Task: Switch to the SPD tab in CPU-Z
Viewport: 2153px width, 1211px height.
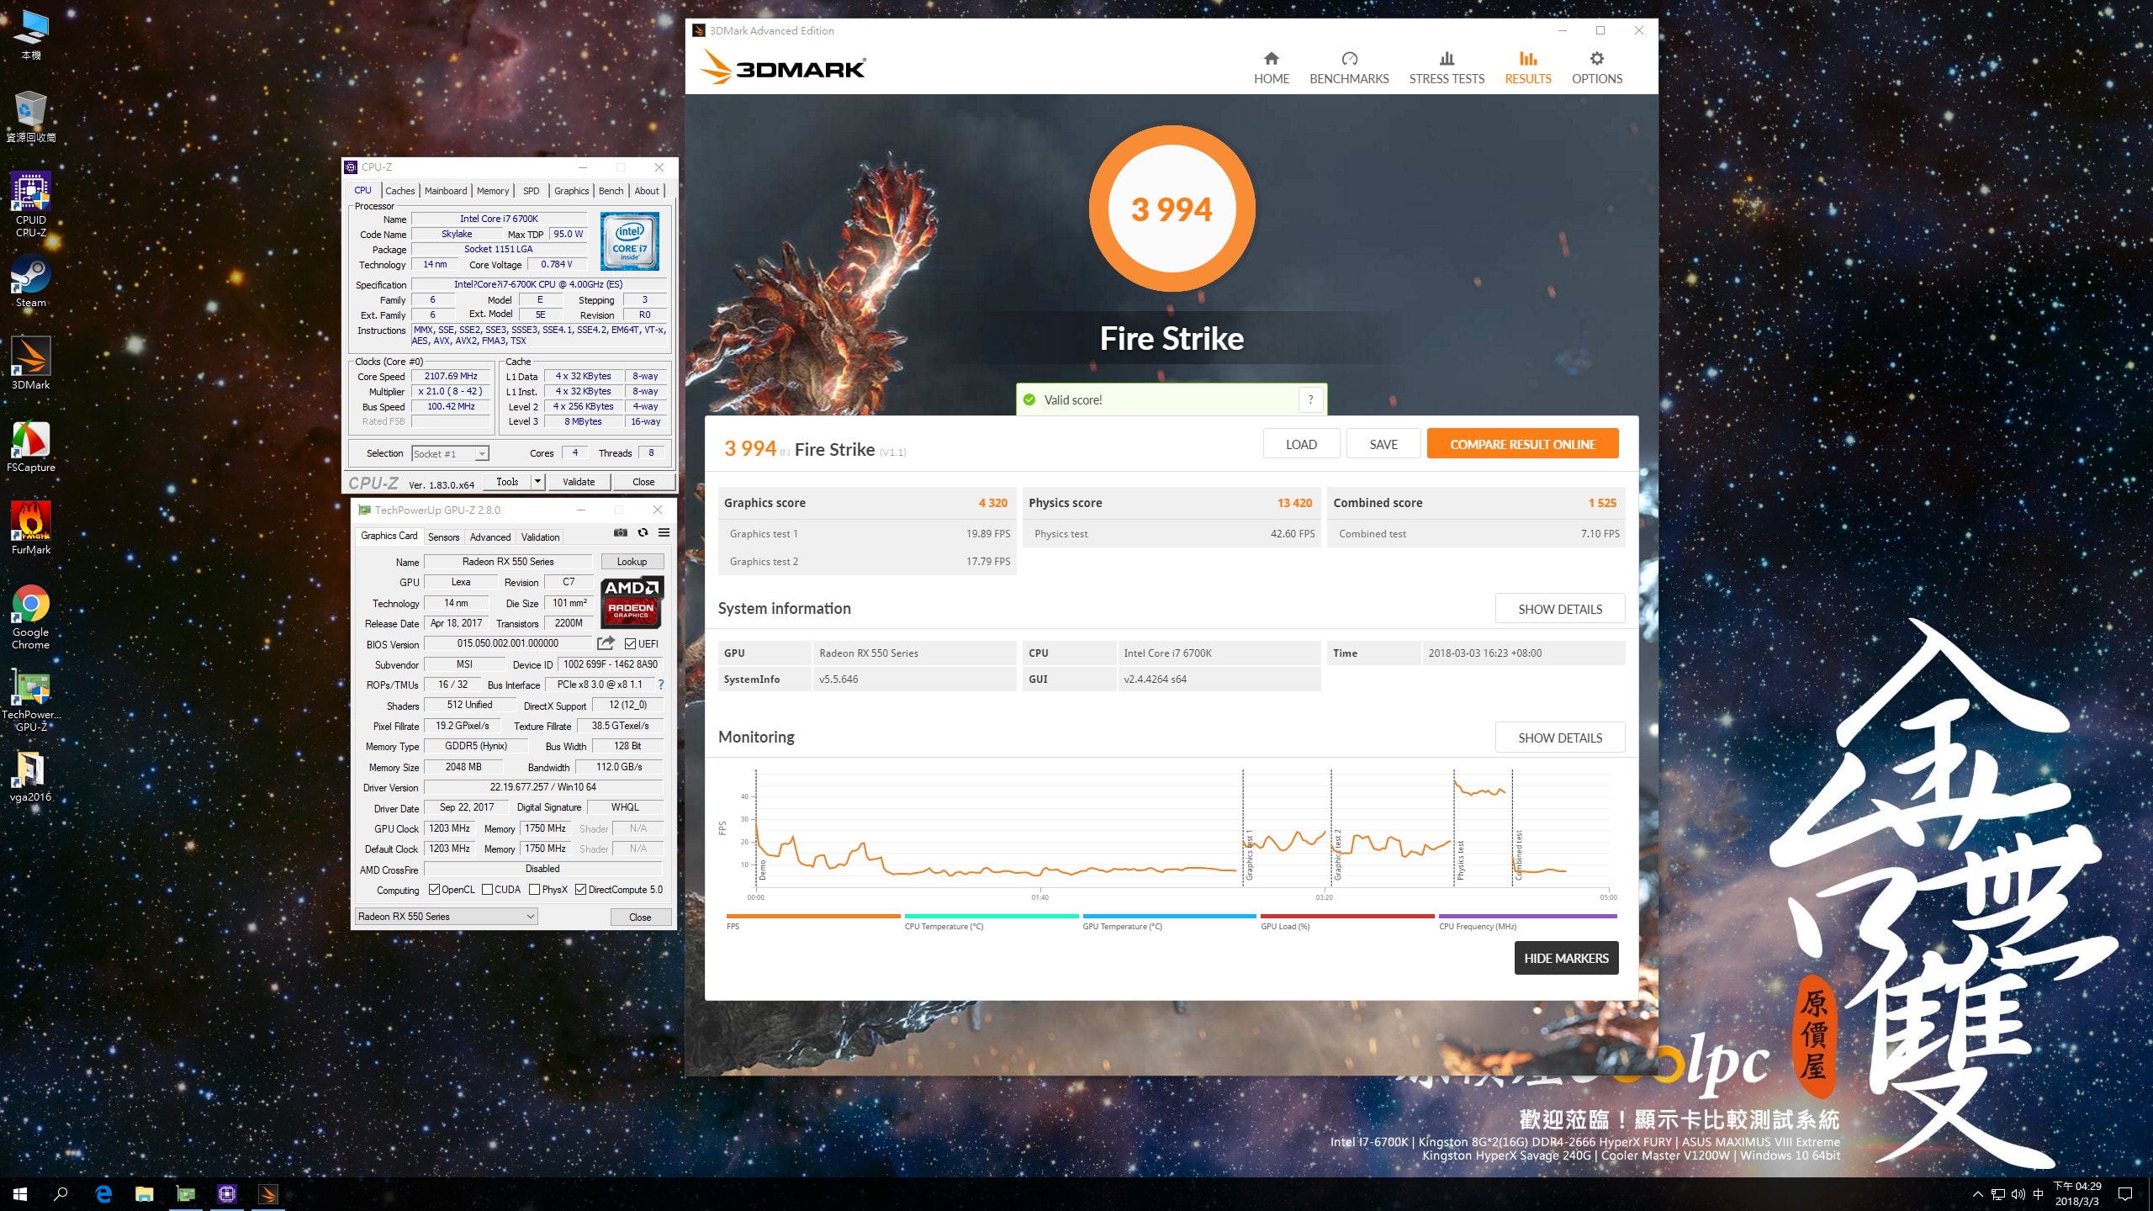Action: click(531, 191)
